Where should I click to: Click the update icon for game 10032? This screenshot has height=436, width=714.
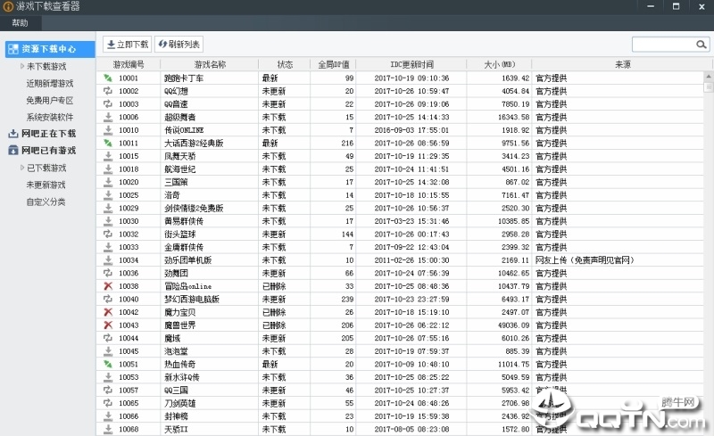[107, 234]
